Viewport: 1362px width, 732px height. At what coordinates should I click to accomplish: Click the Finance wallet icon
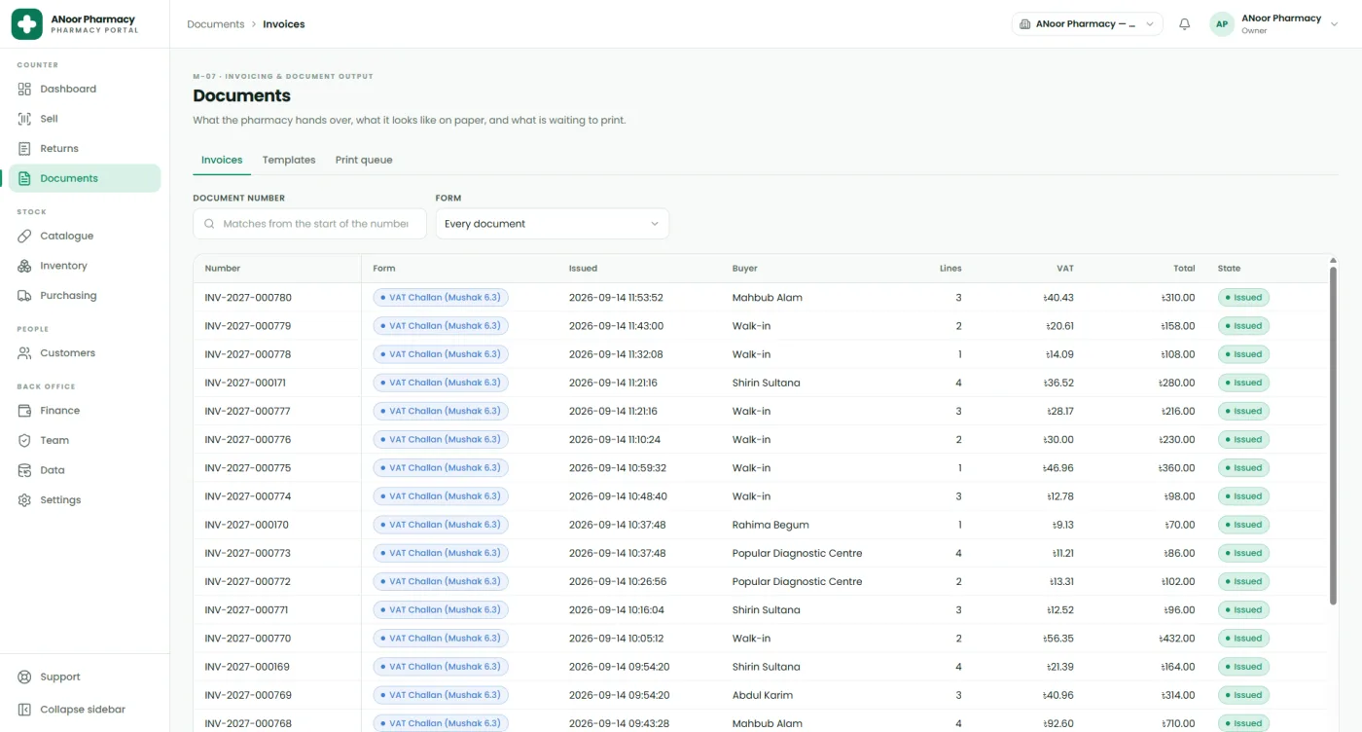click(x=25, y=411)
